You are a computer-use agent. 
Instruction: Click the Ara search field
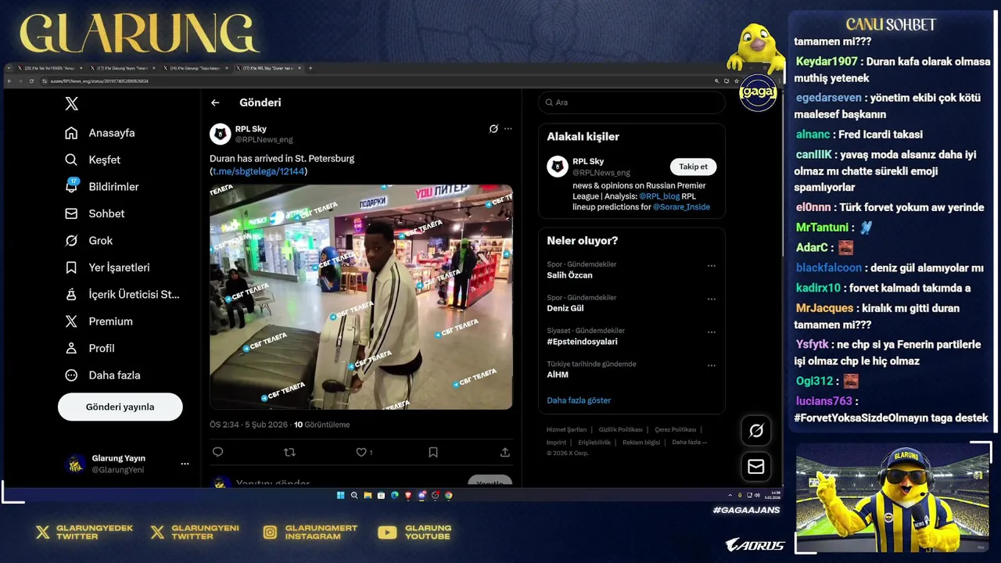pos(632,102)
